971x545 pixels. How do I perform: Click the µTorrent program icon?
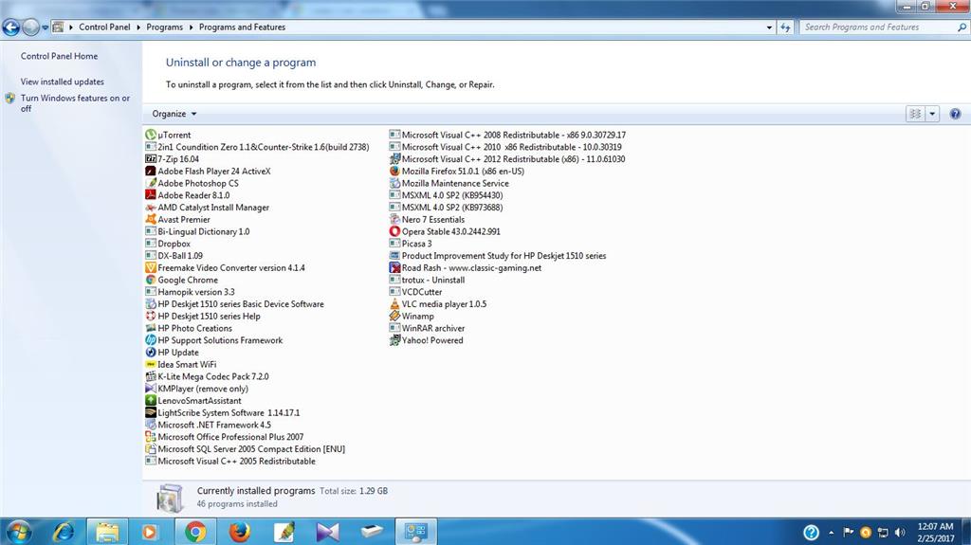coord(151,135)
